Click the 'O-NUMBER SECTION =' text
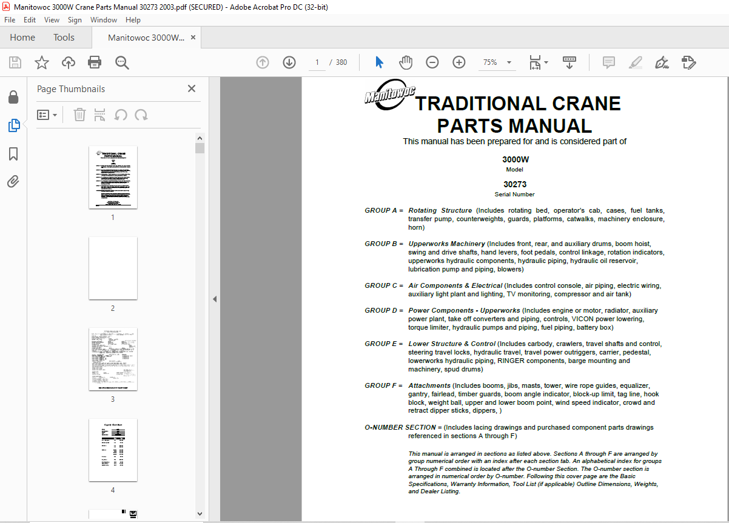Image resolution: width=729 pixels, height=523 pixels. [x=403, y=427]
